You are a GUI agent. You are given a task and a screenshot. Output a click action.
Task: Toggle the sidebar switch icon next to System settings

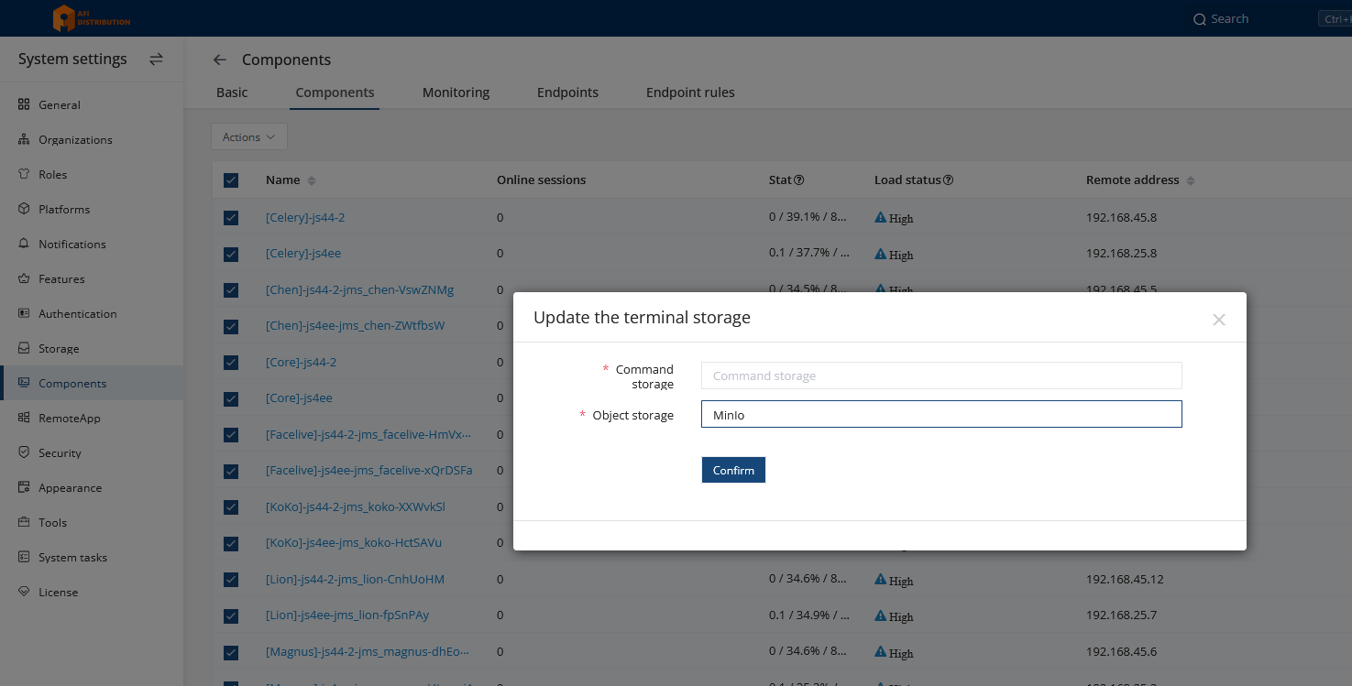[x=156, y=60]
